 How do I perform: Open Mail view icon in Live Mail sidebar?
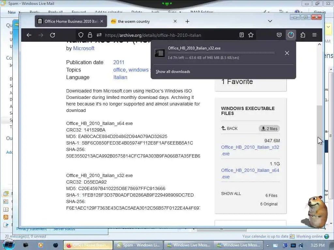pos(6,193)
